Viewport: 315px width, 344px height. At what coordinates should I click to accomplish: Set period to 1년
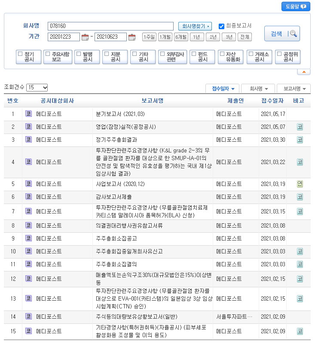[x=197, y=37]
